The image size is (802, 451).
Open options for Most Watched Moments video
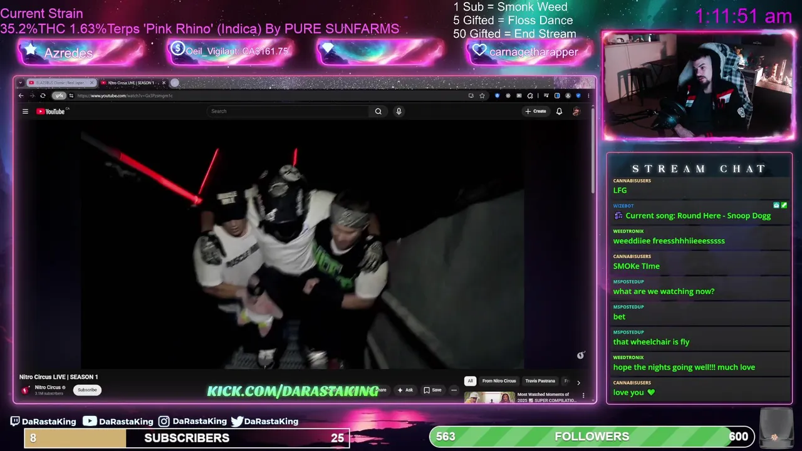583,396
